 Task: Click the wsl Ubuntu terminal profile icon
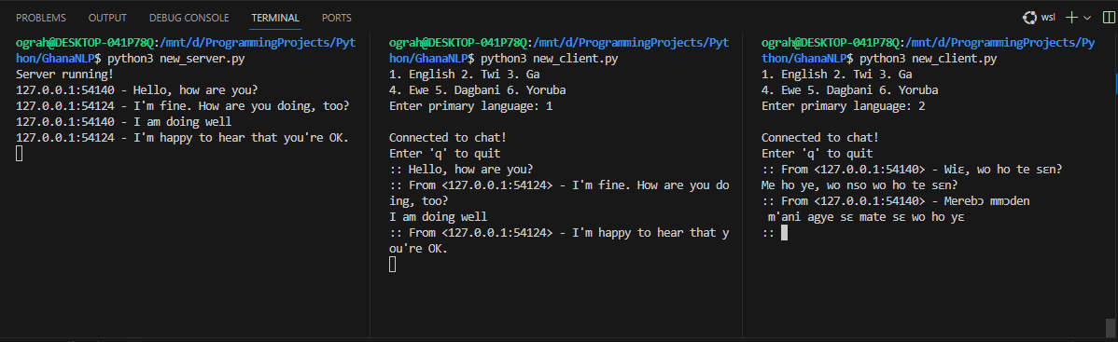pyautogui.click(x=1028, y=18)
